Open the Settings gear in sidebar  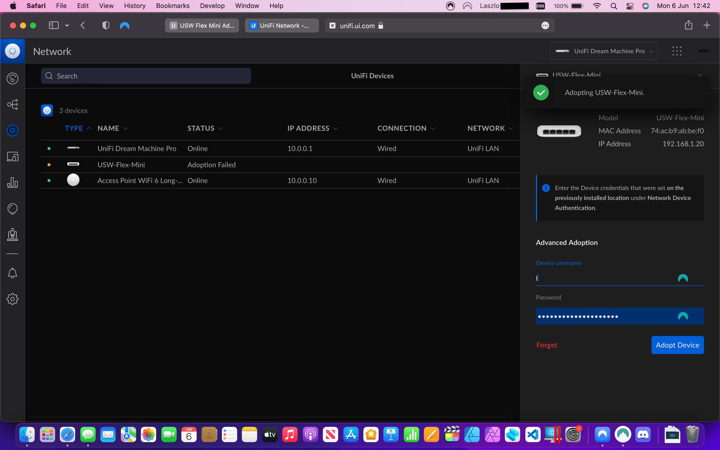13,299
